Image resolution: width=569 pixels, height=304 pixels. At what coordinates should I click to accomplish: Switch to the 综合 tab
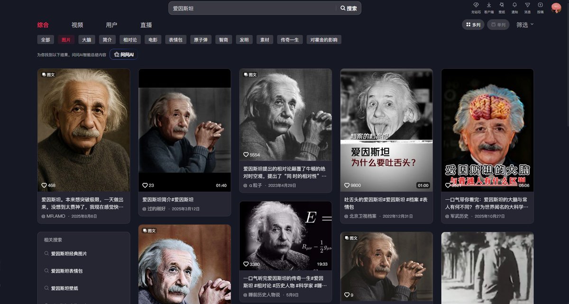tap(43, 25)
